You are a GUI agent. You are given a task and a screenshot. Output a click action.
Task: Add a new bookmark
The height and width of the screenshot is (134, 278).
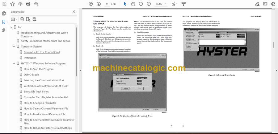coord(28,19)
